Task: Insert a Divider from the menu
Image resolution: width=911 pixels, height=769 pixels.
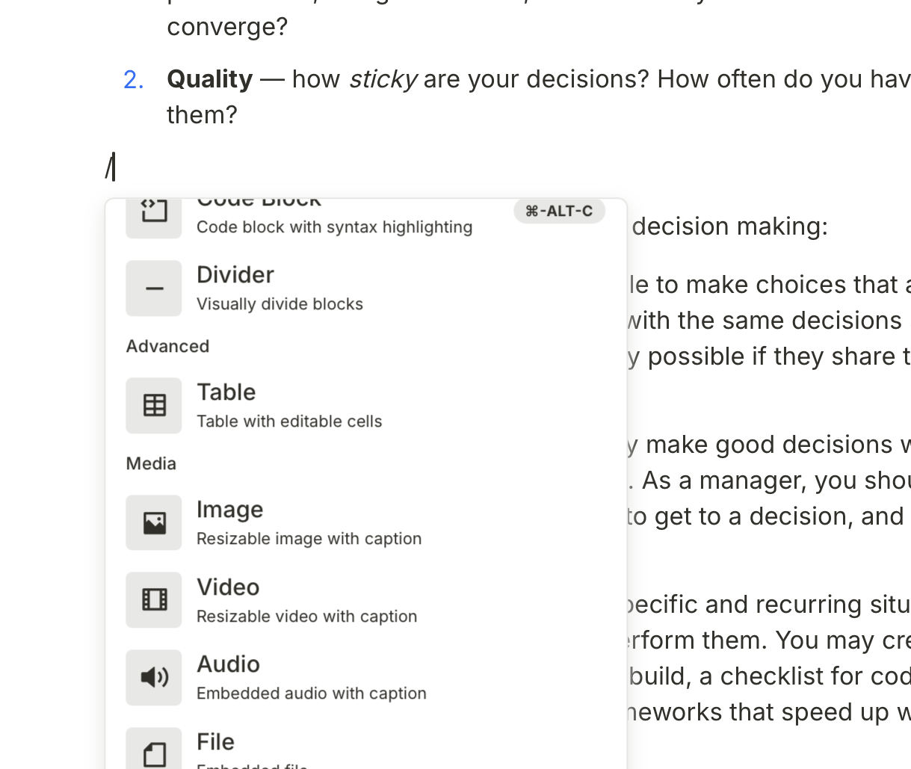Action: pos(235,275)
